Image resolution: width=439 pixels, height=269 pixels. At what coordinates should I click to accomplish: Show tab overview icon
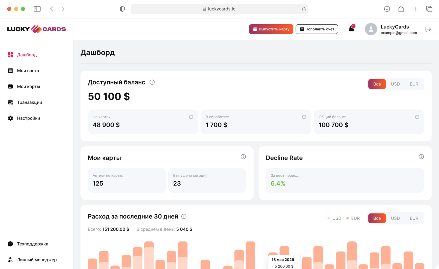click(x=429, y=9)
